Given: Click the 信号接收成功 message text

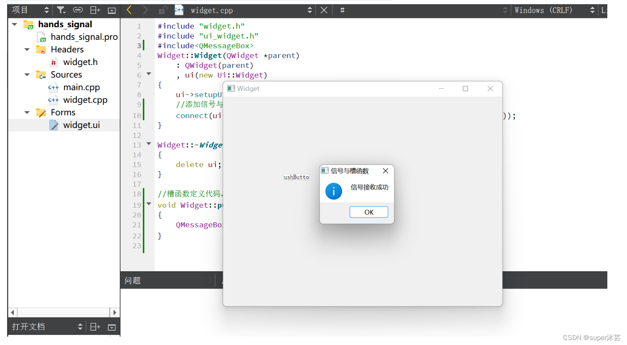Looking at the screenshot, I should [369, 187].
